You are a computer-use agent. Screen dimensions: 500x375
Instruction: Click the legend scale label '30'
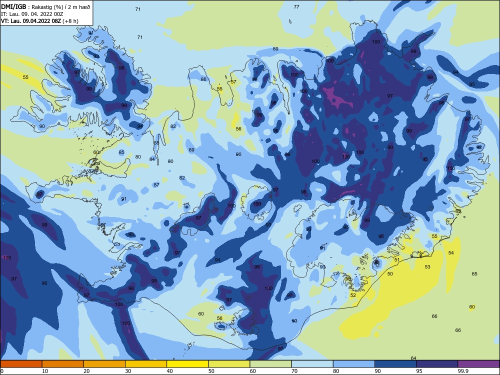pyautogui.click(x=128, y=371)
